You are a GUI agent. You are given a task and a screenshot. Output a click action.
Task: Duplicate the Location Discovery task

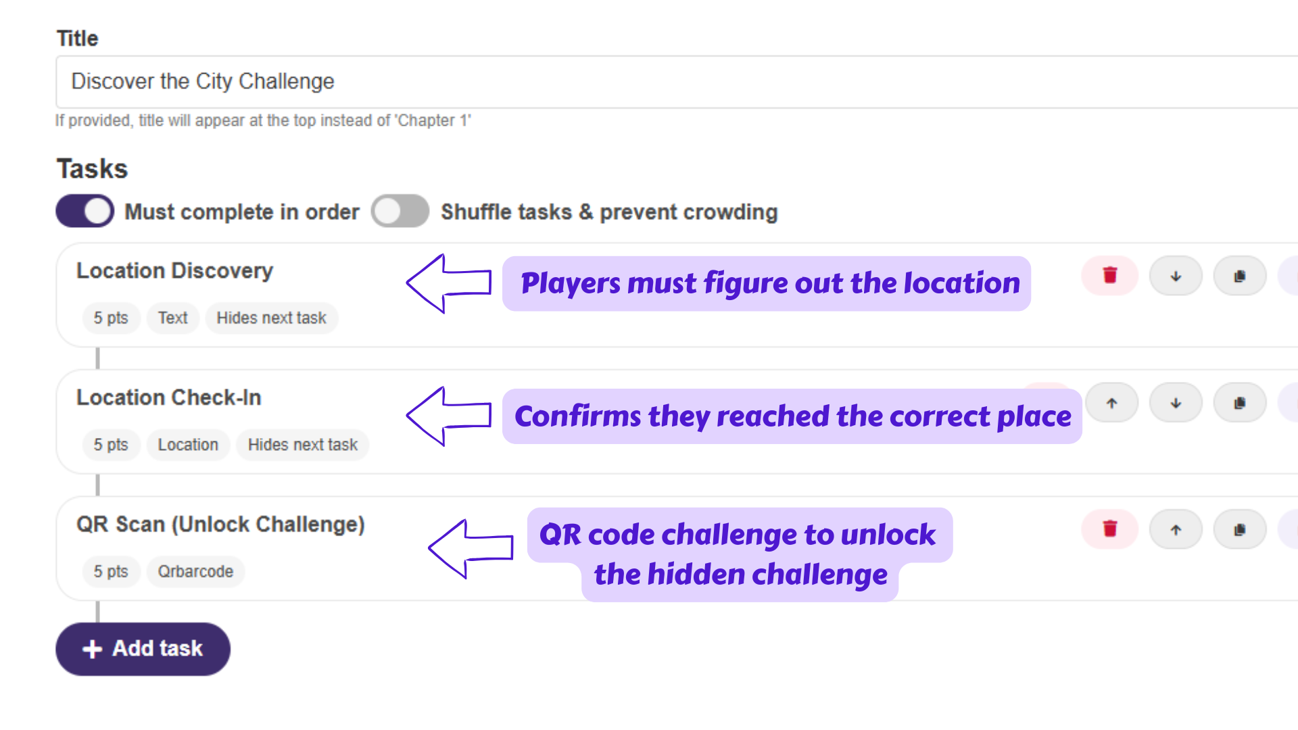1239,275
